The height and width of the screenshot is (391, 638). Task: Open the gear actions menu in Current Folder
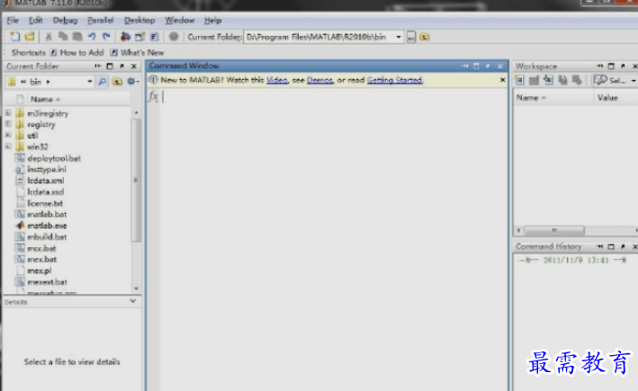tap(132, 82)
